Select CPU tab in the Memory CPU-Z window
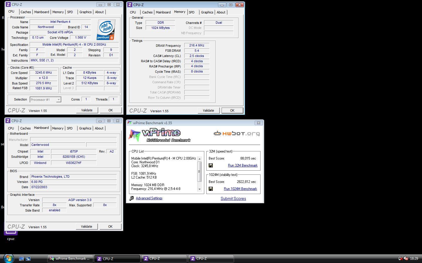422x263 pixels. tap(133, 12)
